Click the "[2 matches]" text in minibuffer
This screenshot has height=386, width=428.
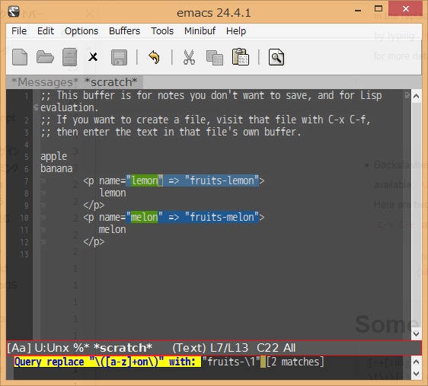(295, 362)
